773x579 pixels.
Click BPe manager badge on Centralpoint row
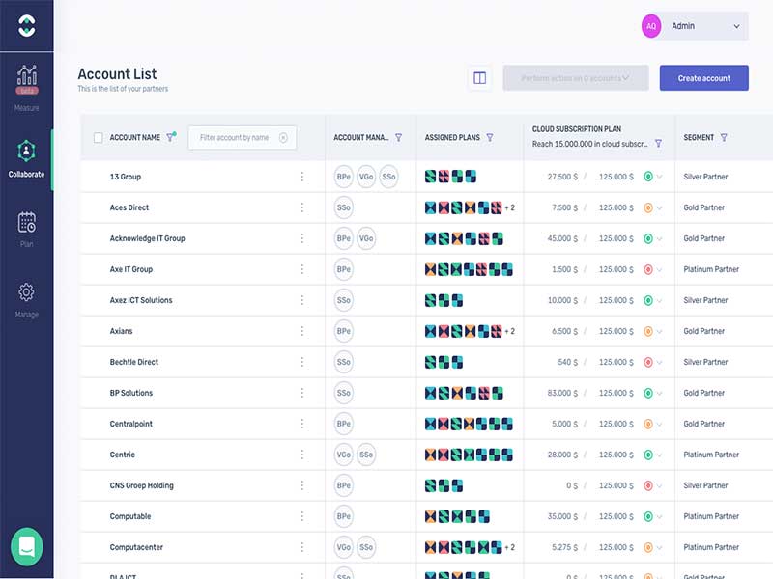[x=343, y=424]
